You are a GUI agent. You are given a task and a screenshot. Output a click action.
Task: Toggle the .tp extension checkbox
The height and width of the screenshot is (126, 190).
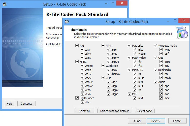point(135,90)
